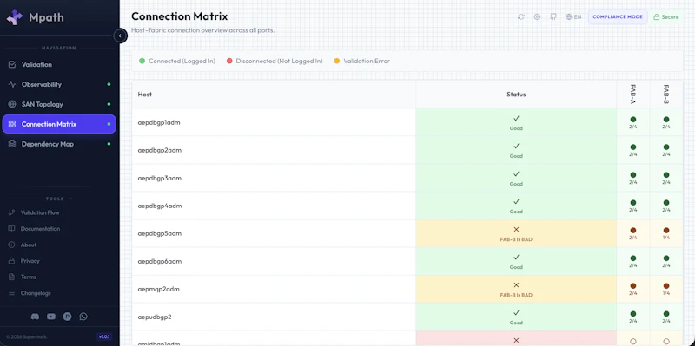This screenshot has width=695, height=346.
Task: Click the Validation Flow branch icon
Action: [12, 212]
